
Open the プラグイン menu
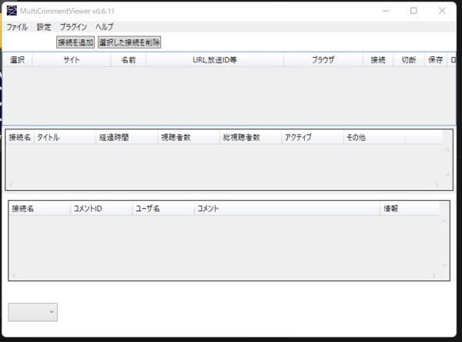[73, 27]
